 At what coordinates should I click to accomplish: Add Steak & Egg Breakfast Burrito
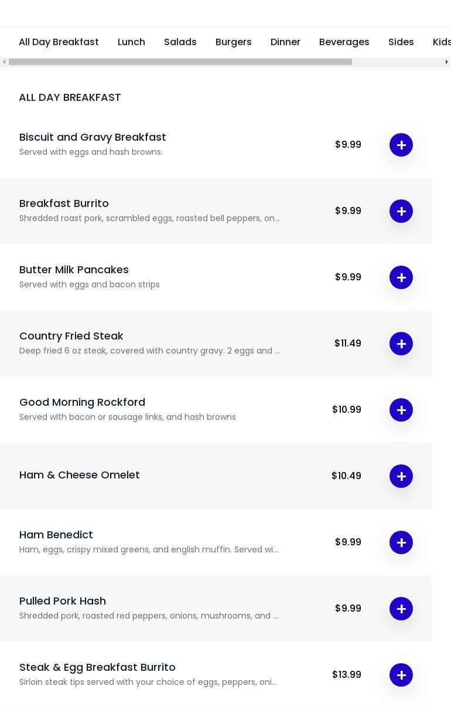[401, 675]
